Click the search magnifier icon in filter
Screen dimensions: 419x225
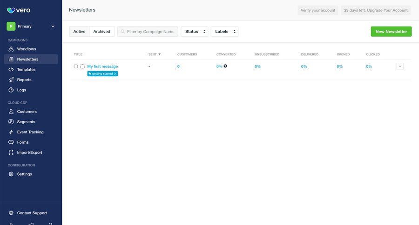[122, 32]
